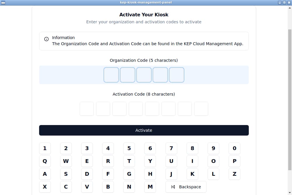Tap the F letter key

click(108, 174)
